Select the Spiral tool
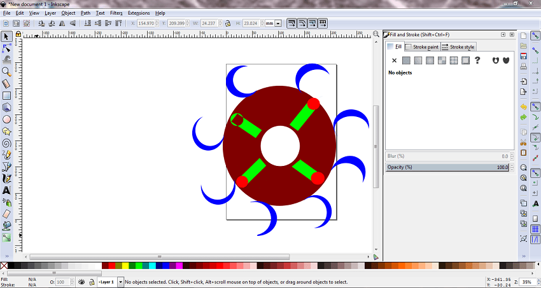Screen dimensions: 541x288 [6, 143]
